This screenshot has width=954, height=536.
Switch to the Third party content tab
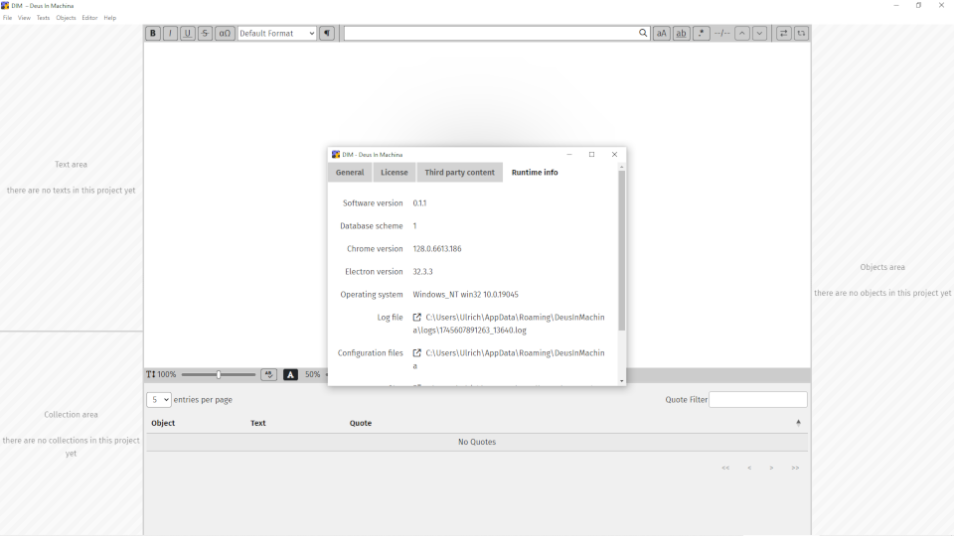[x=459, y=173]
